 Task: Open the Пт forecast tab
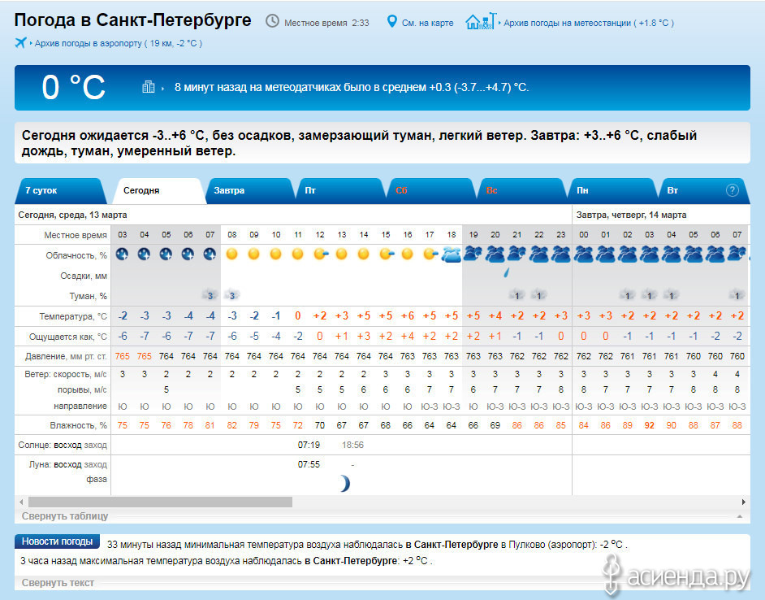pyautogui.click(x=340, y=190)
